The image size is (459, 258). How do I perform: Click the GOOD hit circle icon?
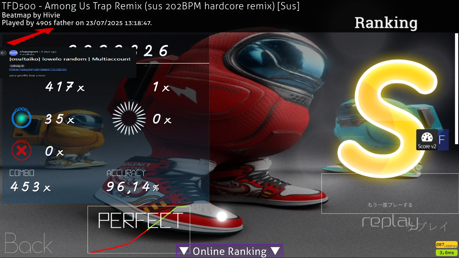click(22, 118)
